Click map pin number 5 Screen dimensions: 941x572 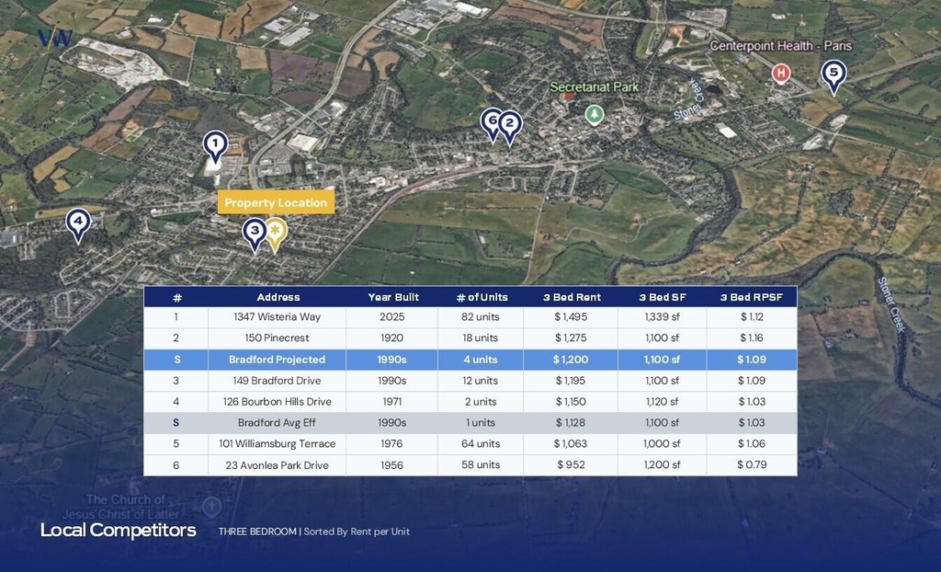833,74
